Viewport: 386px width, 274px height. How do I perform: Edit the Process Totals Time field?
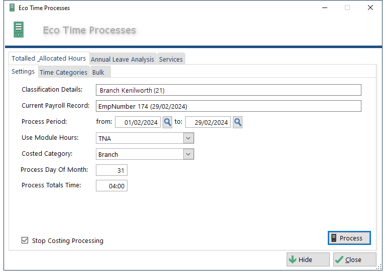(111, 186)
